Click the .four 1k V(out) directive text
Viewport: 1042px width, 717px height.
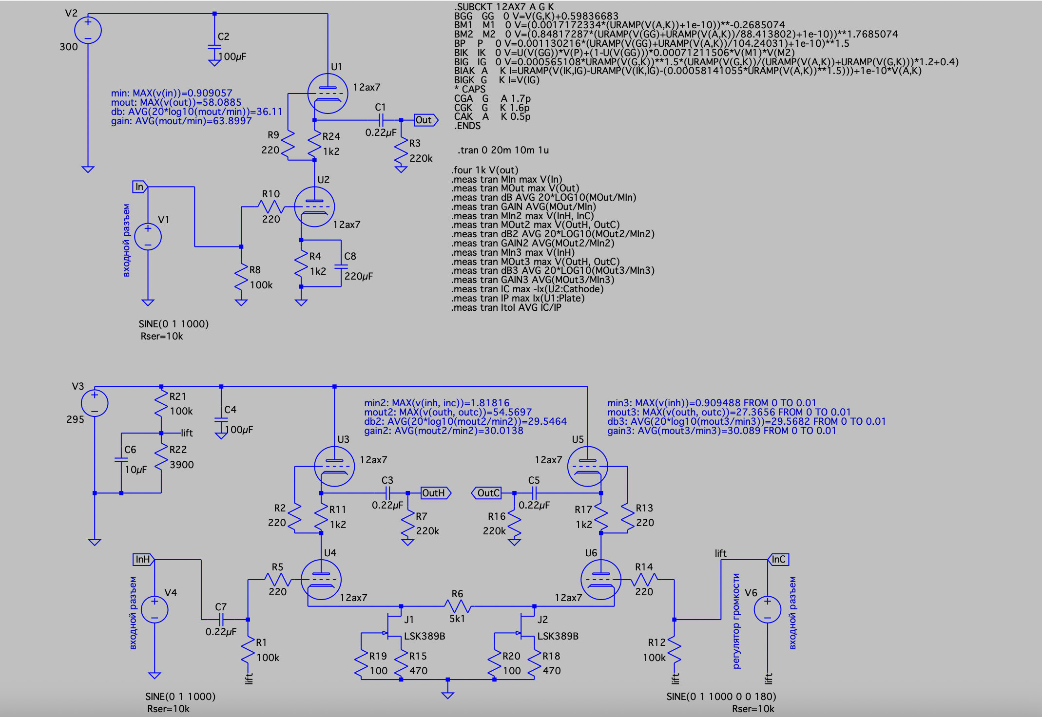coord(484,170)
